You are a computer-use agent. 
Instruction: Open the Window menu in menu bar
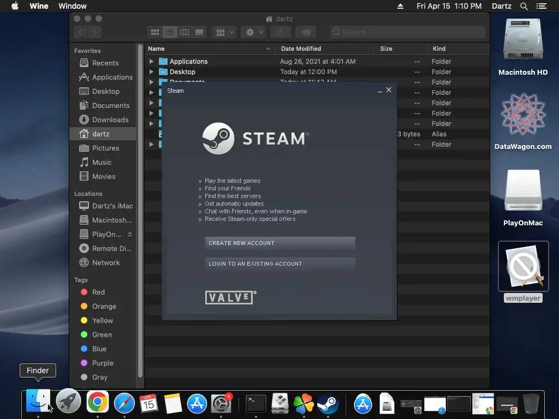tap(73, 6)
